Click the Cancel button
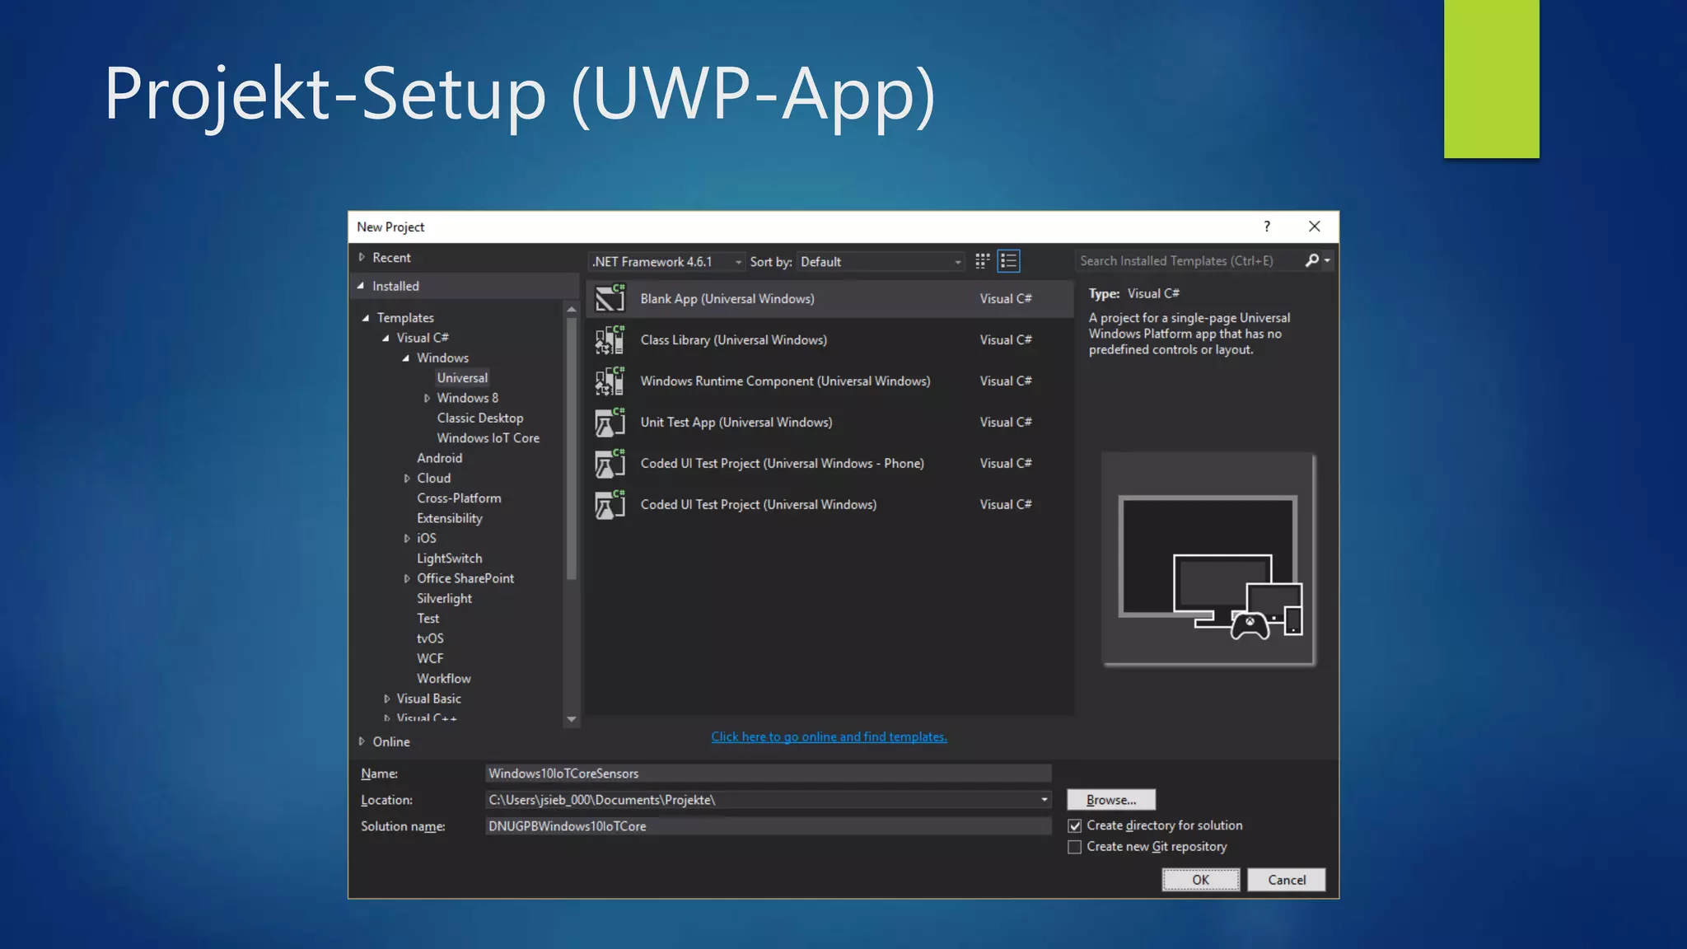Image resolution: width=1687 pixels, height=949 pixels. coord(1286,880)
